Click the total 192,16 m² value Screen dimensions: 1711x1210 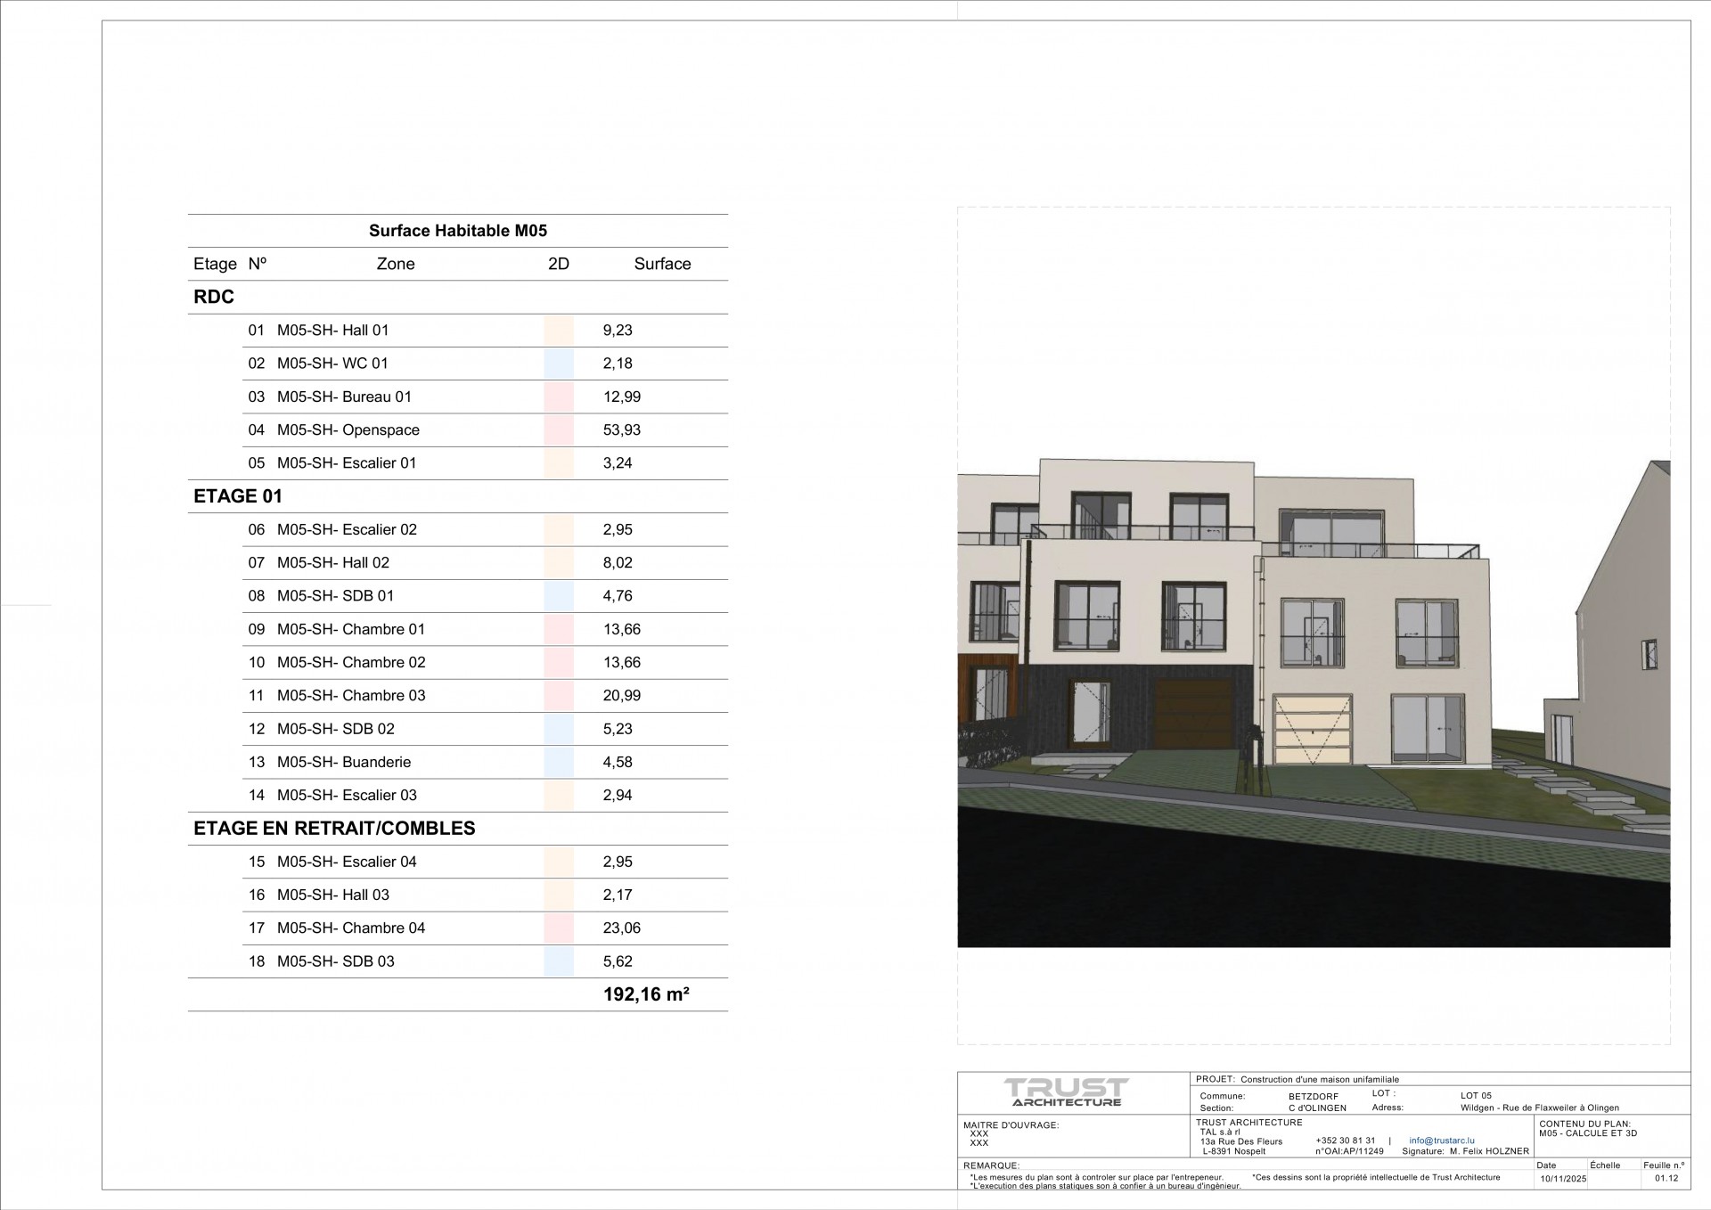pyautogui.click(x=646, y=995)
